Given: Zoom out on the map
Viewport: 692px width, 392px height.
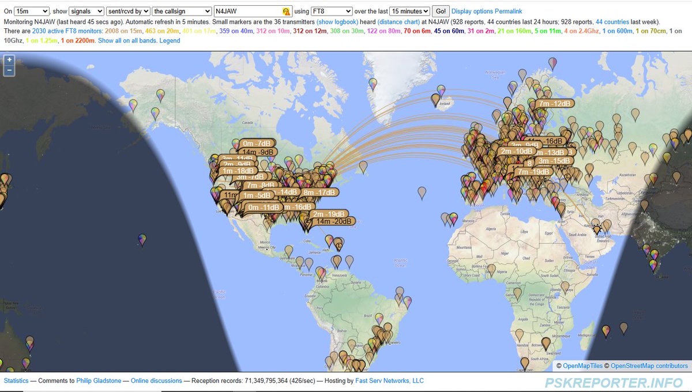Looking at the screenshot, I should pos(9,70).
